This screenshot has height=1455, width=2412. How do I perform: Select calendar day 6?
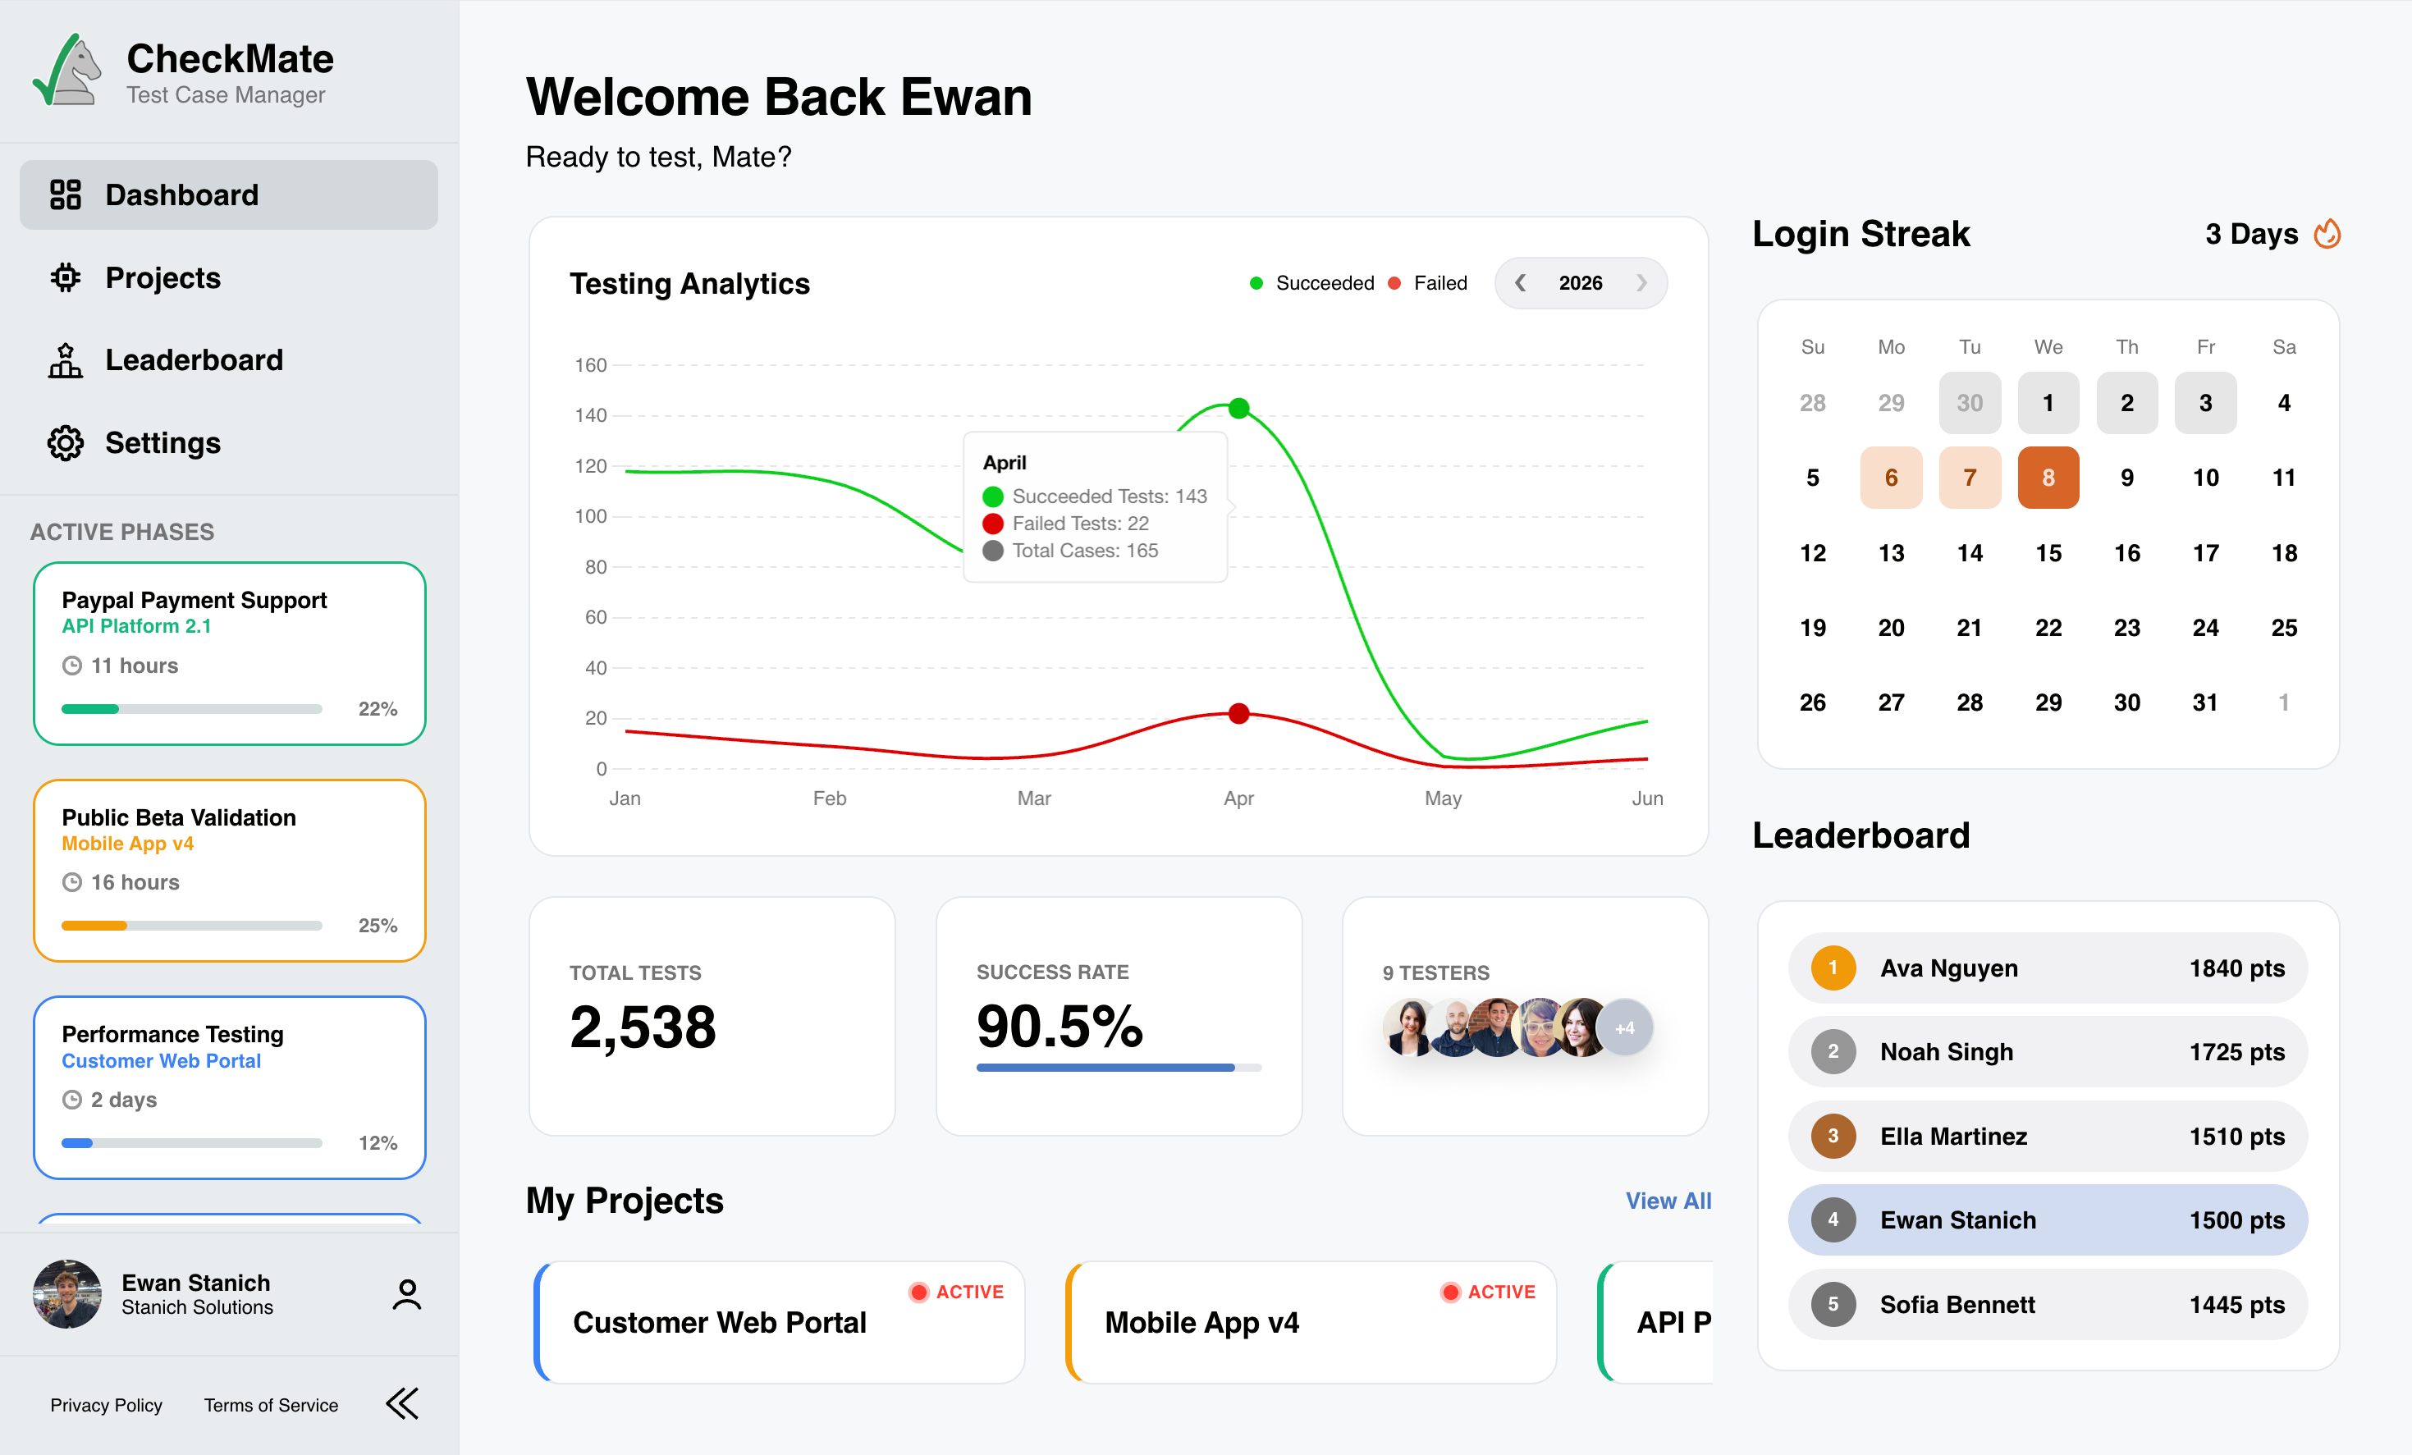pyautogui.click(x=1891, y=478)
